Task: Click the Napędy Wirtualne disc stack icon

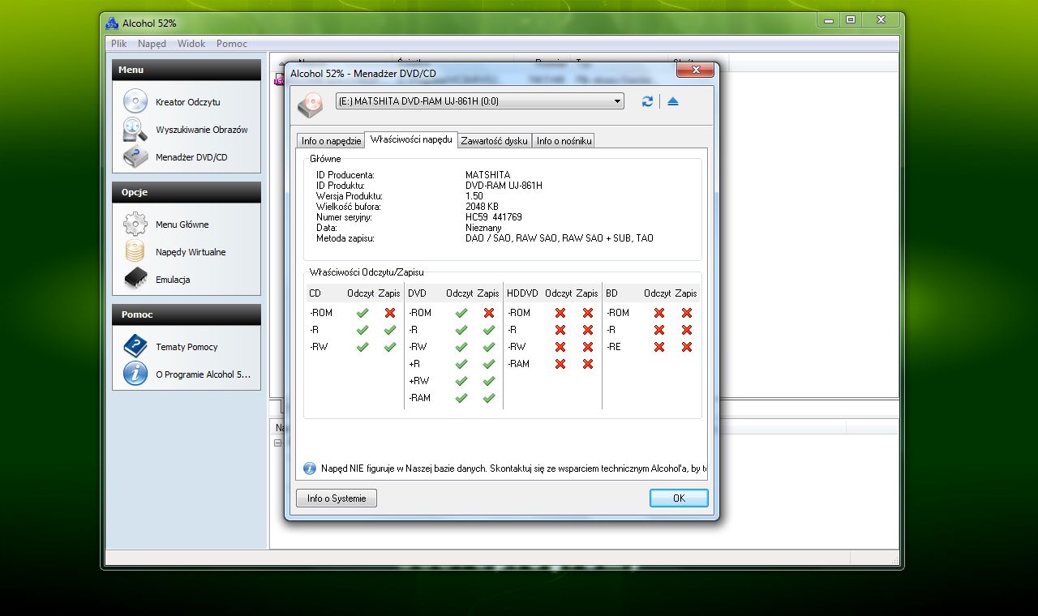Action: [135, 252]
